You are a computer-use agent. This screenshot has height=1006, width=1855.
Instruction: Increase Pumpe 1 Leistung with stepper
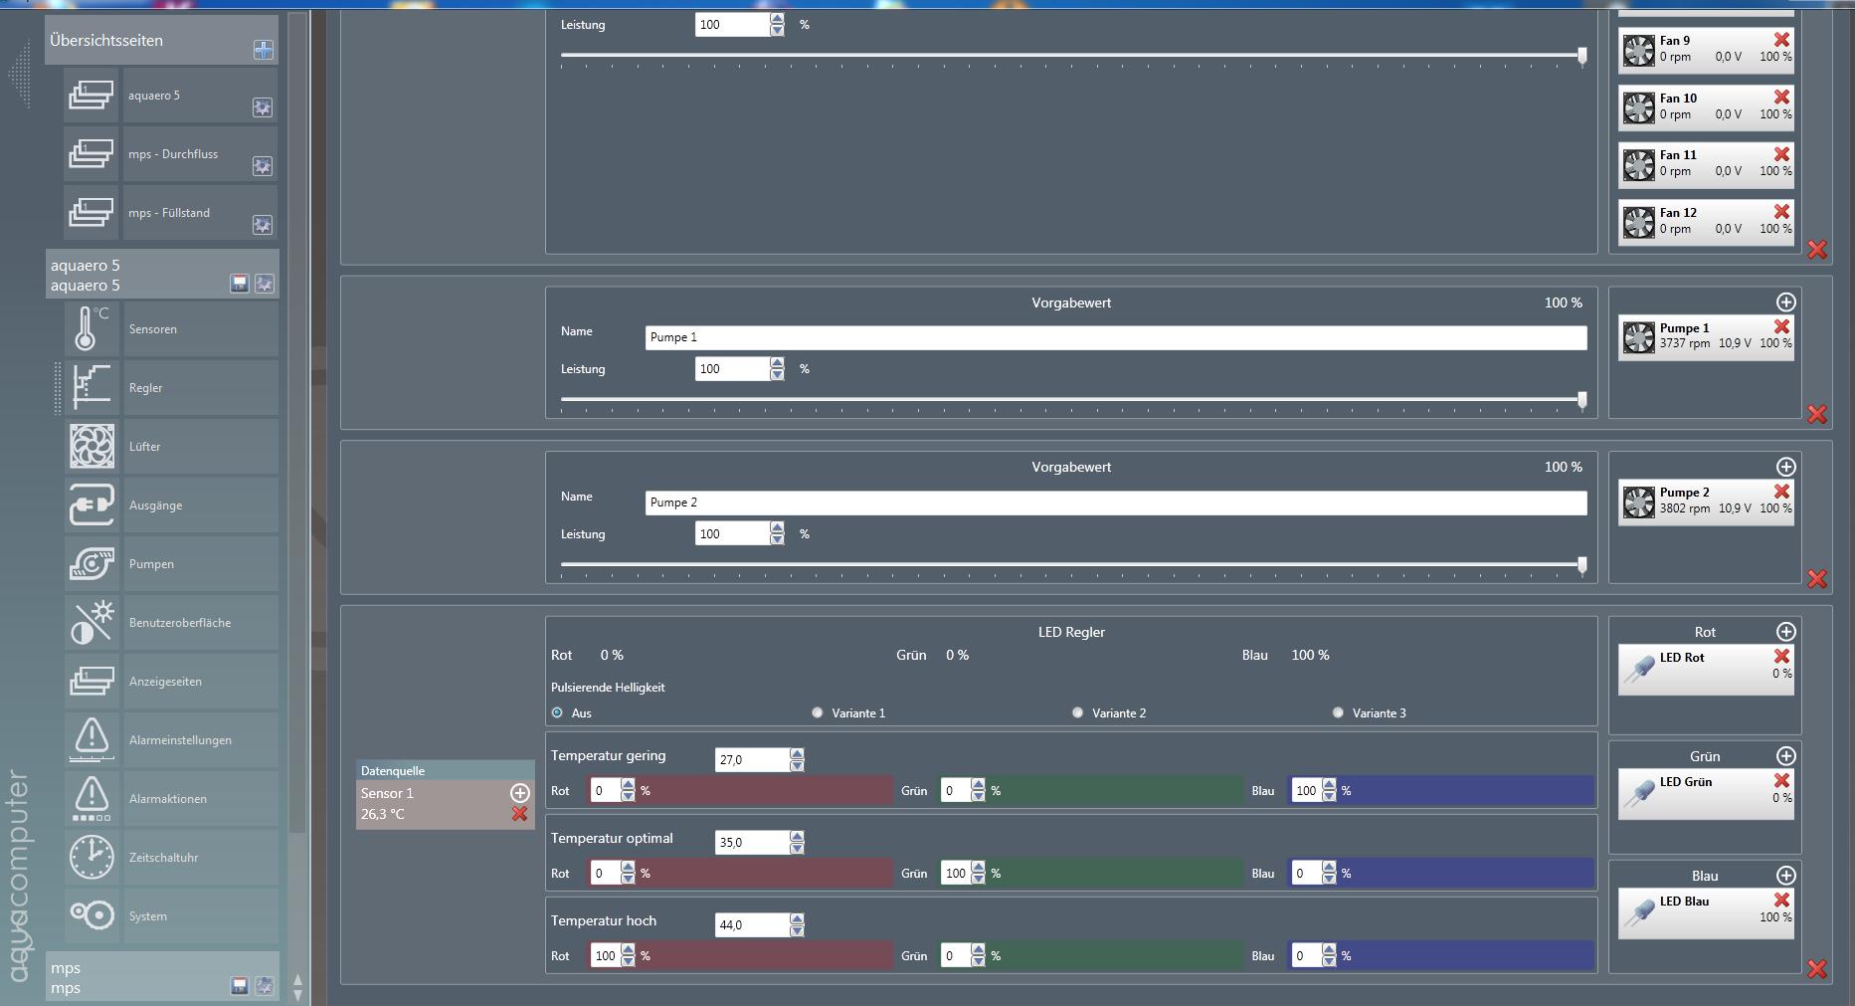777,363
